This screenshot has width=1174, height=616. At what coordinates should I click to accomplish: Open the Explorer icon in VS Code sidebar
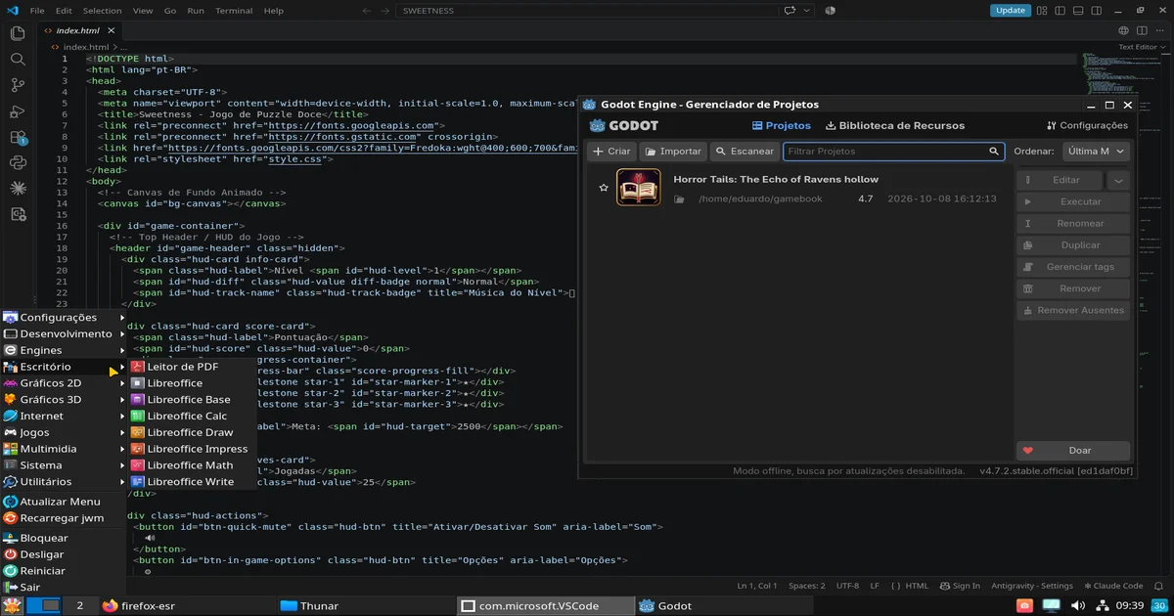pos(17,33)
